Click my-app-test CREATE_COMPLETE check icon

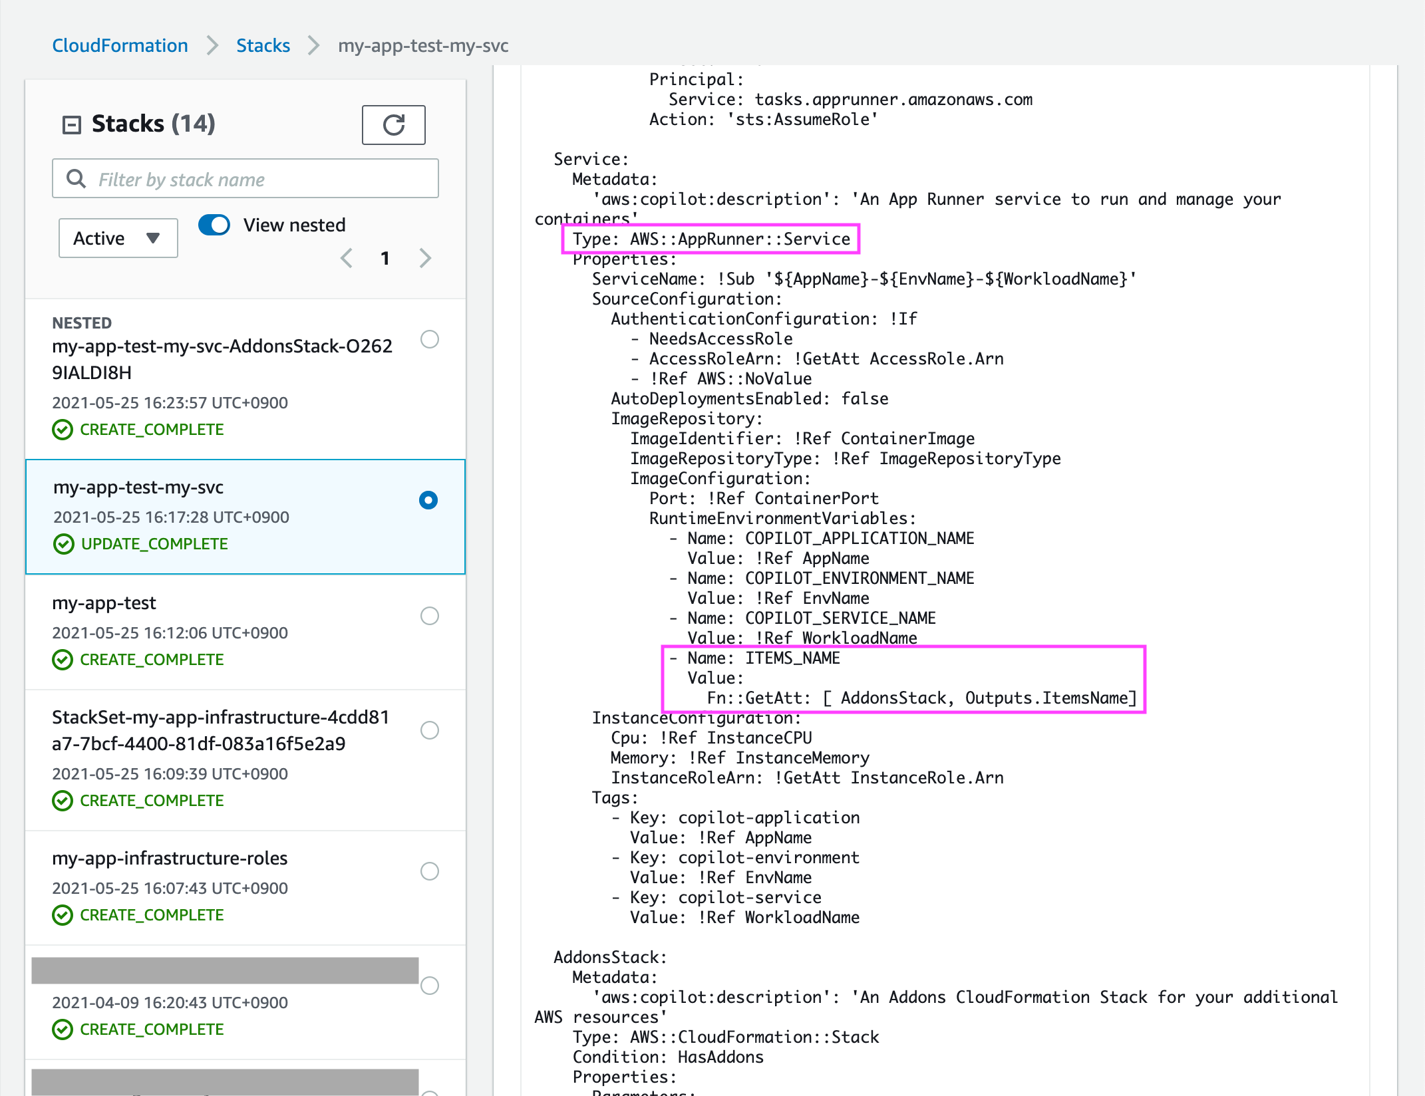(x=63, y=660)
